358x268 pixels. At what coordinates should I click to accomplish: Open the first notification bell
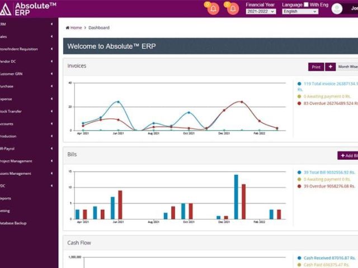(x=213, y=9)
